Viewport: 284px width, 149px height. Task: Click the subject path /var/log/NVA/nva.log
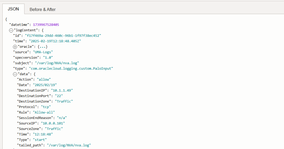coord(57,63)
